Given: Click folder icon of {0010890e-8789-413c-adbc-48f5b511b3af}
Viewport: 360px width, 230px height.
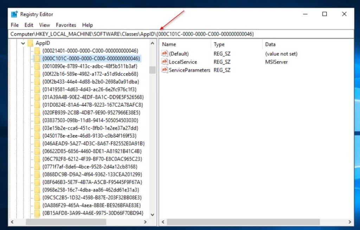Looking at the screenshot, I should tap(37, 66).
